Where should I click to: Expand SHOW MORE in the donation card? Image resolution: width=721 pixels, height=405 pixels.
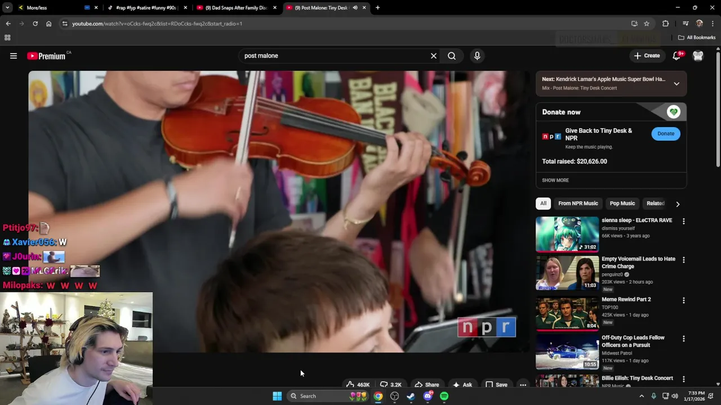pos(555,180)
